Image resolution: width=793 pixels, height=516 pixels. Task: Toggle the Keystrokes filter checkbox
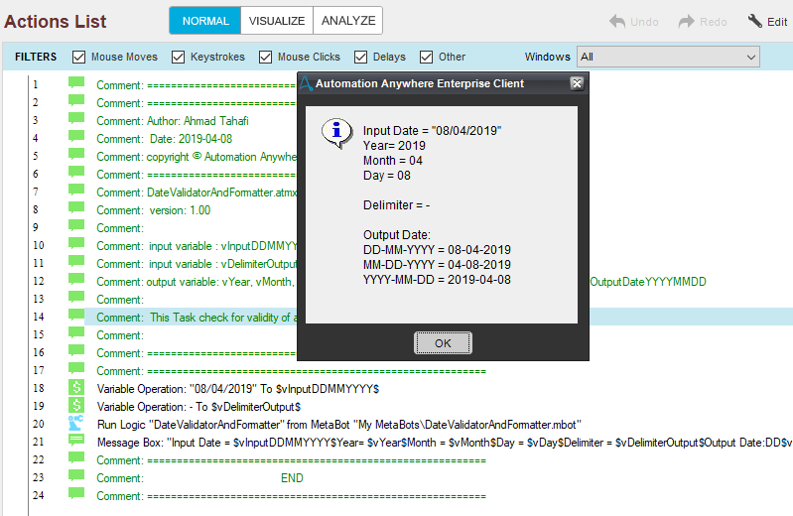click(x=178, y=58)
